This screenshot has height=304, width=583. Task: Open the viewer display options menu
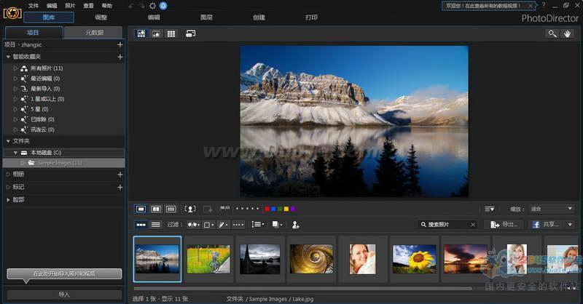pyautogui.click(x=489, y=209)
